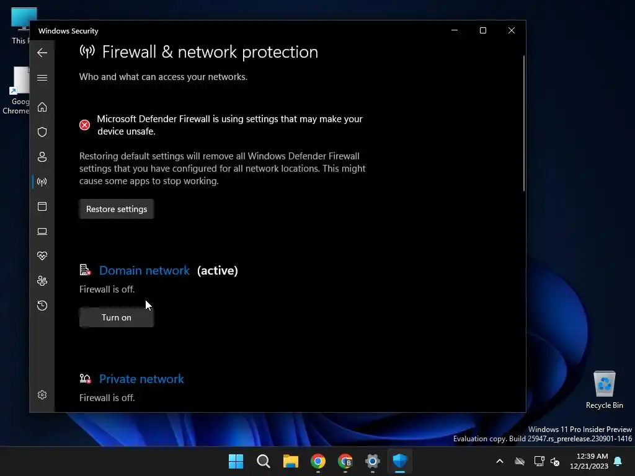Viewport: 635px width, 476px height.
Task: Click 'Firewall is off.' under Private network
Action: pyautogui.click(x=107, y=398)
